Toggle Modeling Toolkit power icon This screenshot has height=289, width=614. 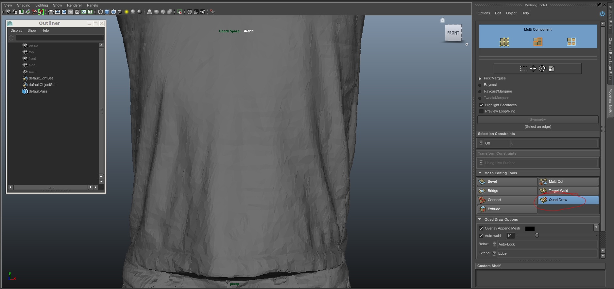602,13
